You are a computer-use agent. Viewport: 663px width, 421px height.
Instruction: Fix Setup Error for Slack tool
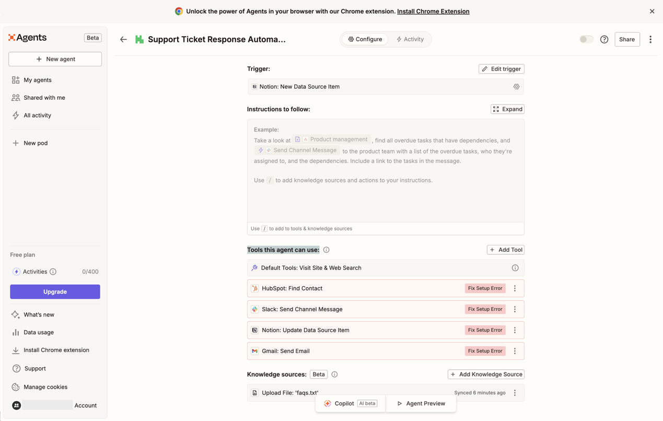click(484, 309)
